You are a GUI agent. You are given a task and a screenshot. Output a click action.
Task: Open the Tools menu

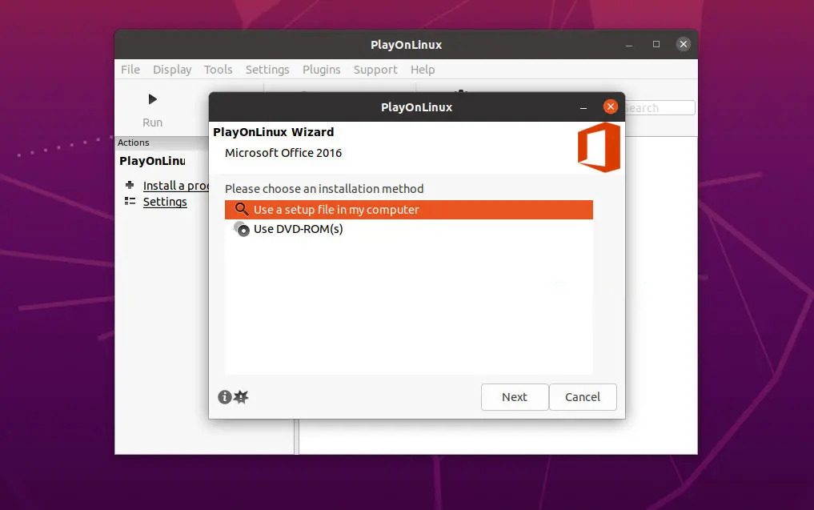tap(218, 70)
